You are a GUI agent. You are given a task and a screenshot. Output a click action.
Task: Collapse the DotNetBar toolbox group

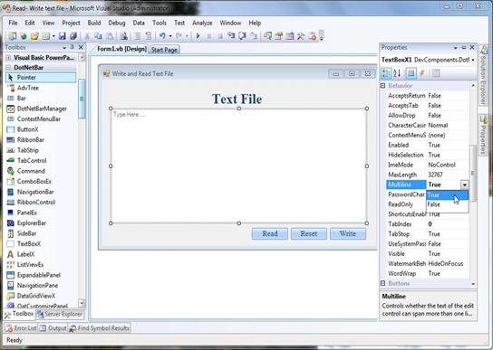8,67
